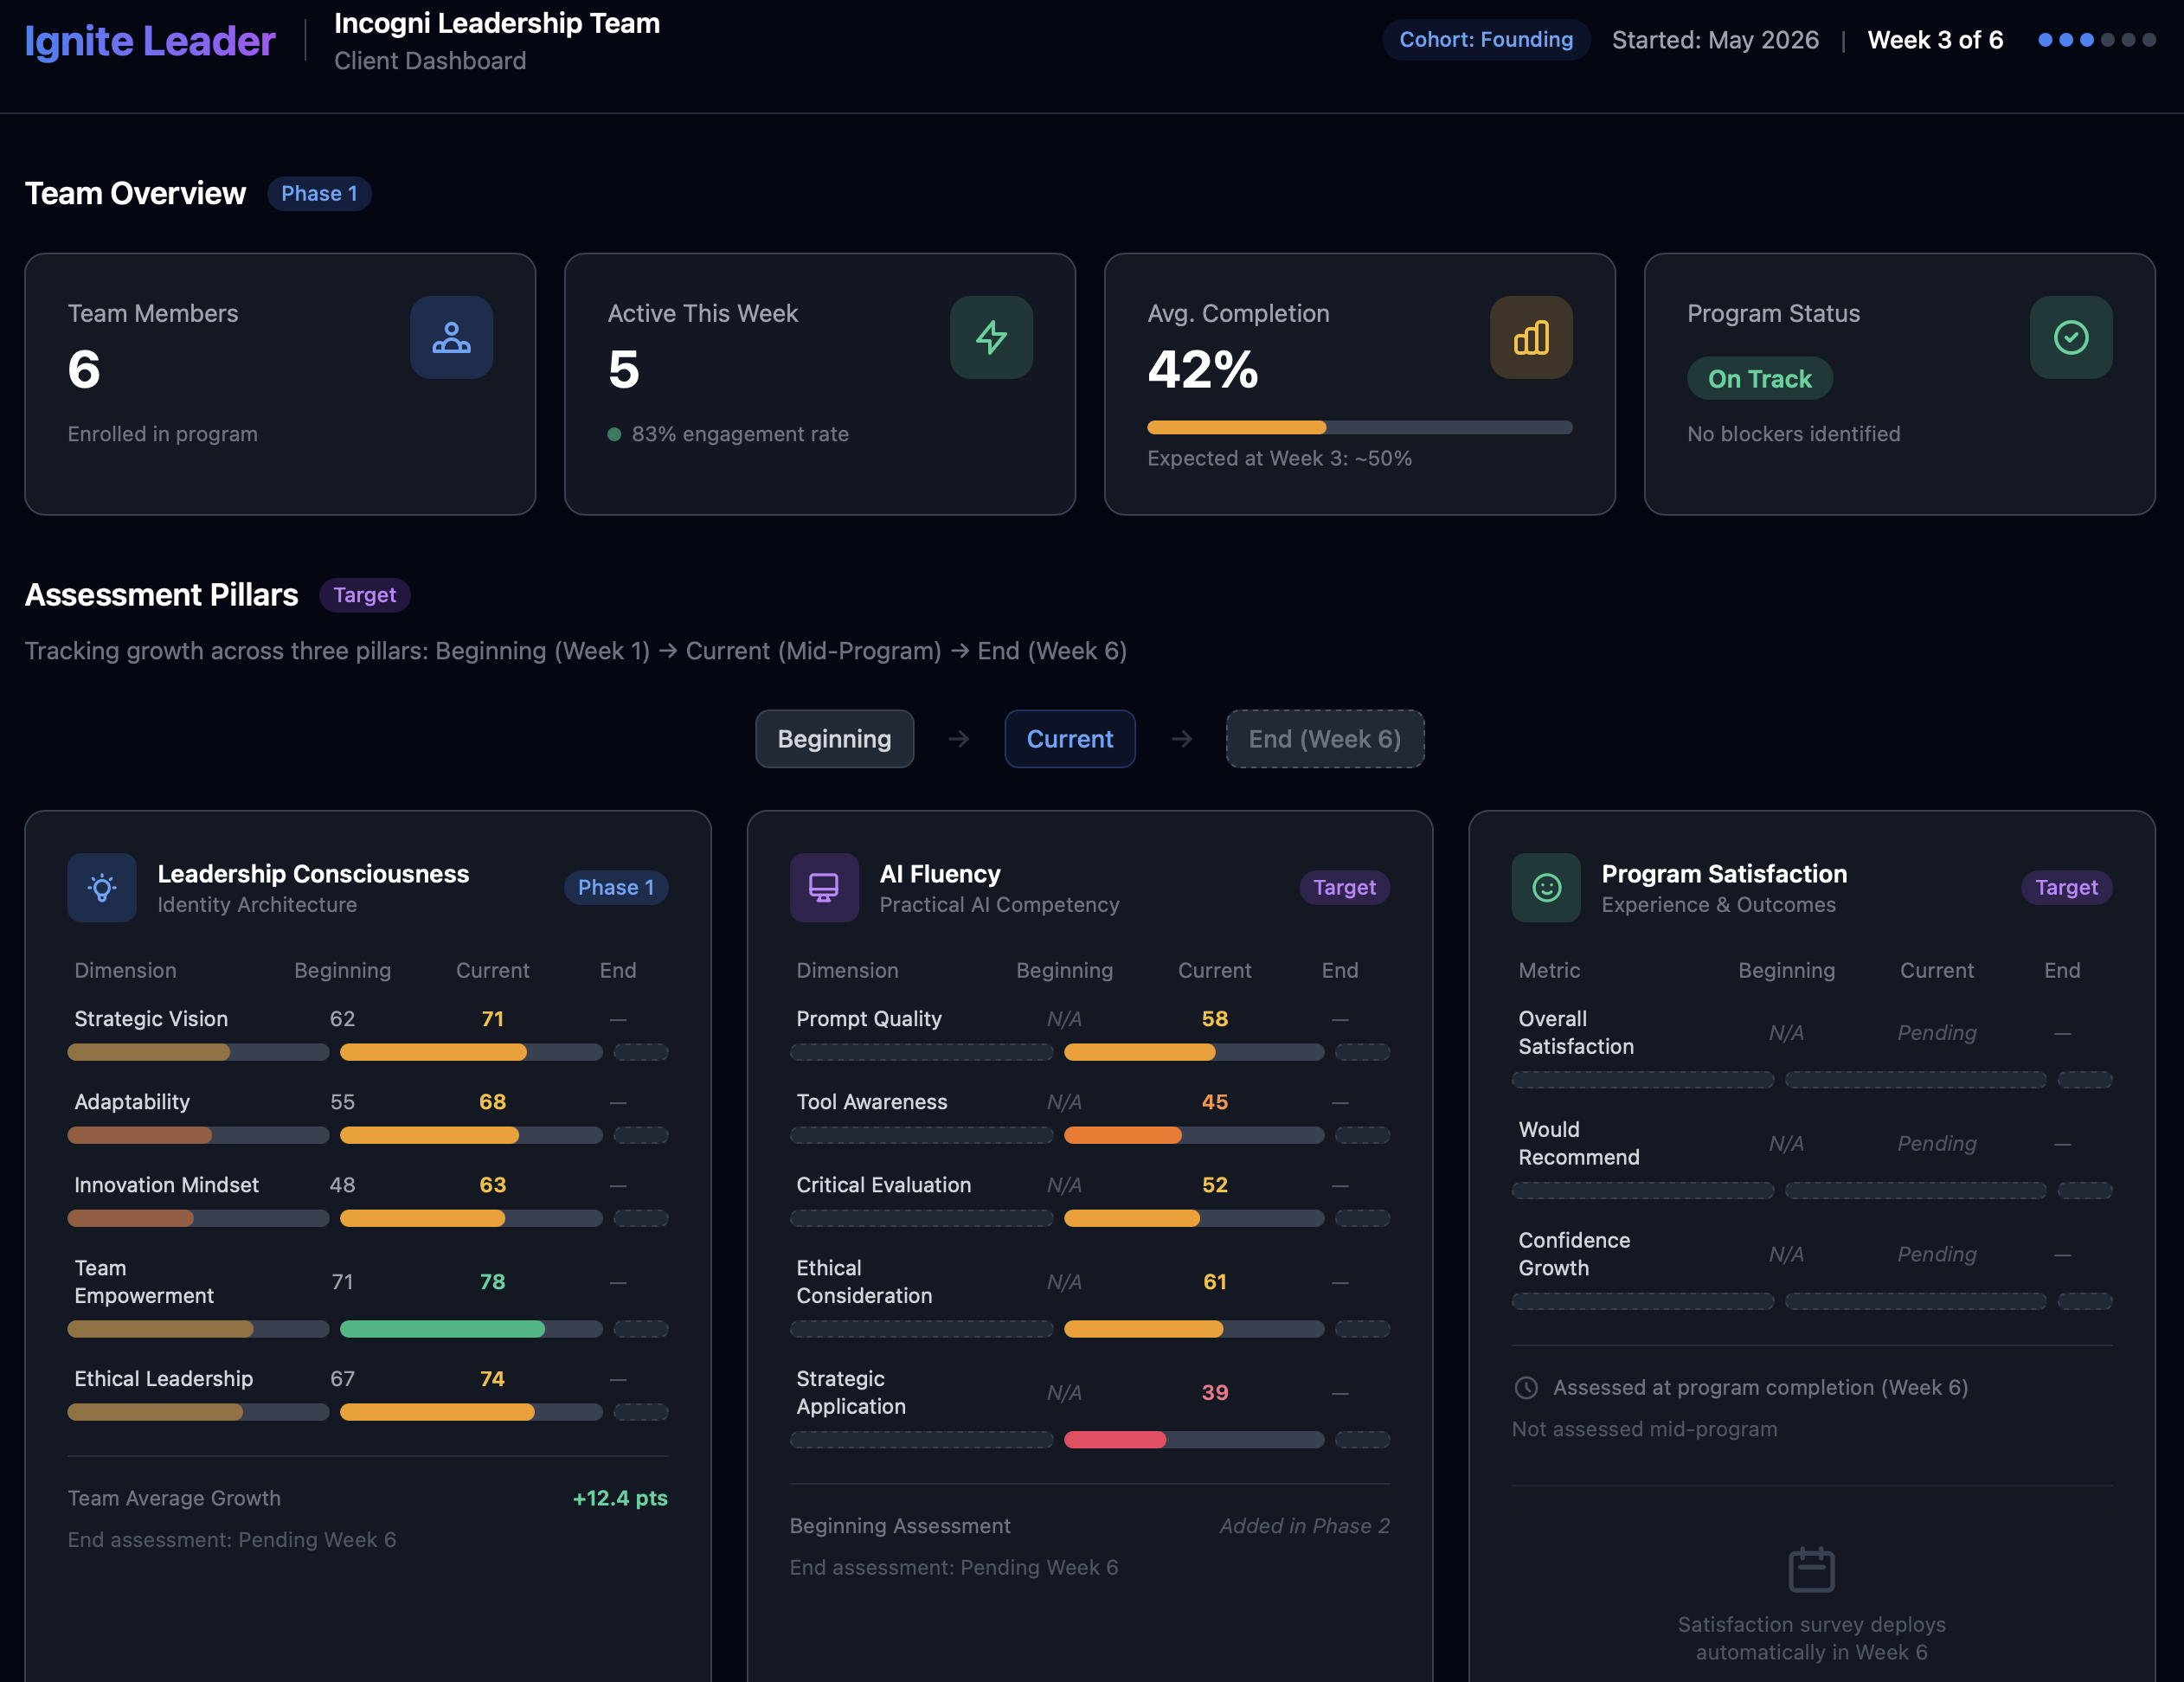Click the lightbulb icon for Leadership Consciousness

101,888
